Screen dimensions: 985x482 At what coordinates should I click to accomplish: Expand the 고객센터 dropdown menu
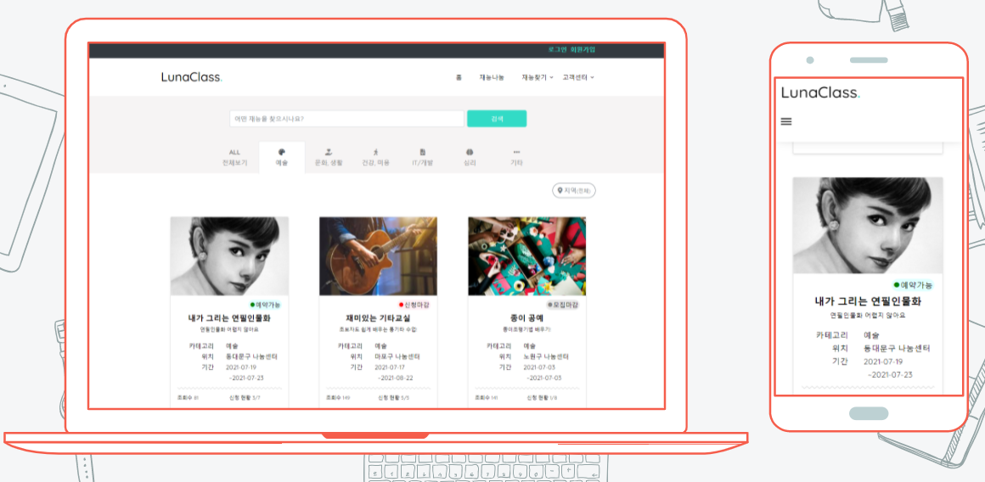click(578, 77)
